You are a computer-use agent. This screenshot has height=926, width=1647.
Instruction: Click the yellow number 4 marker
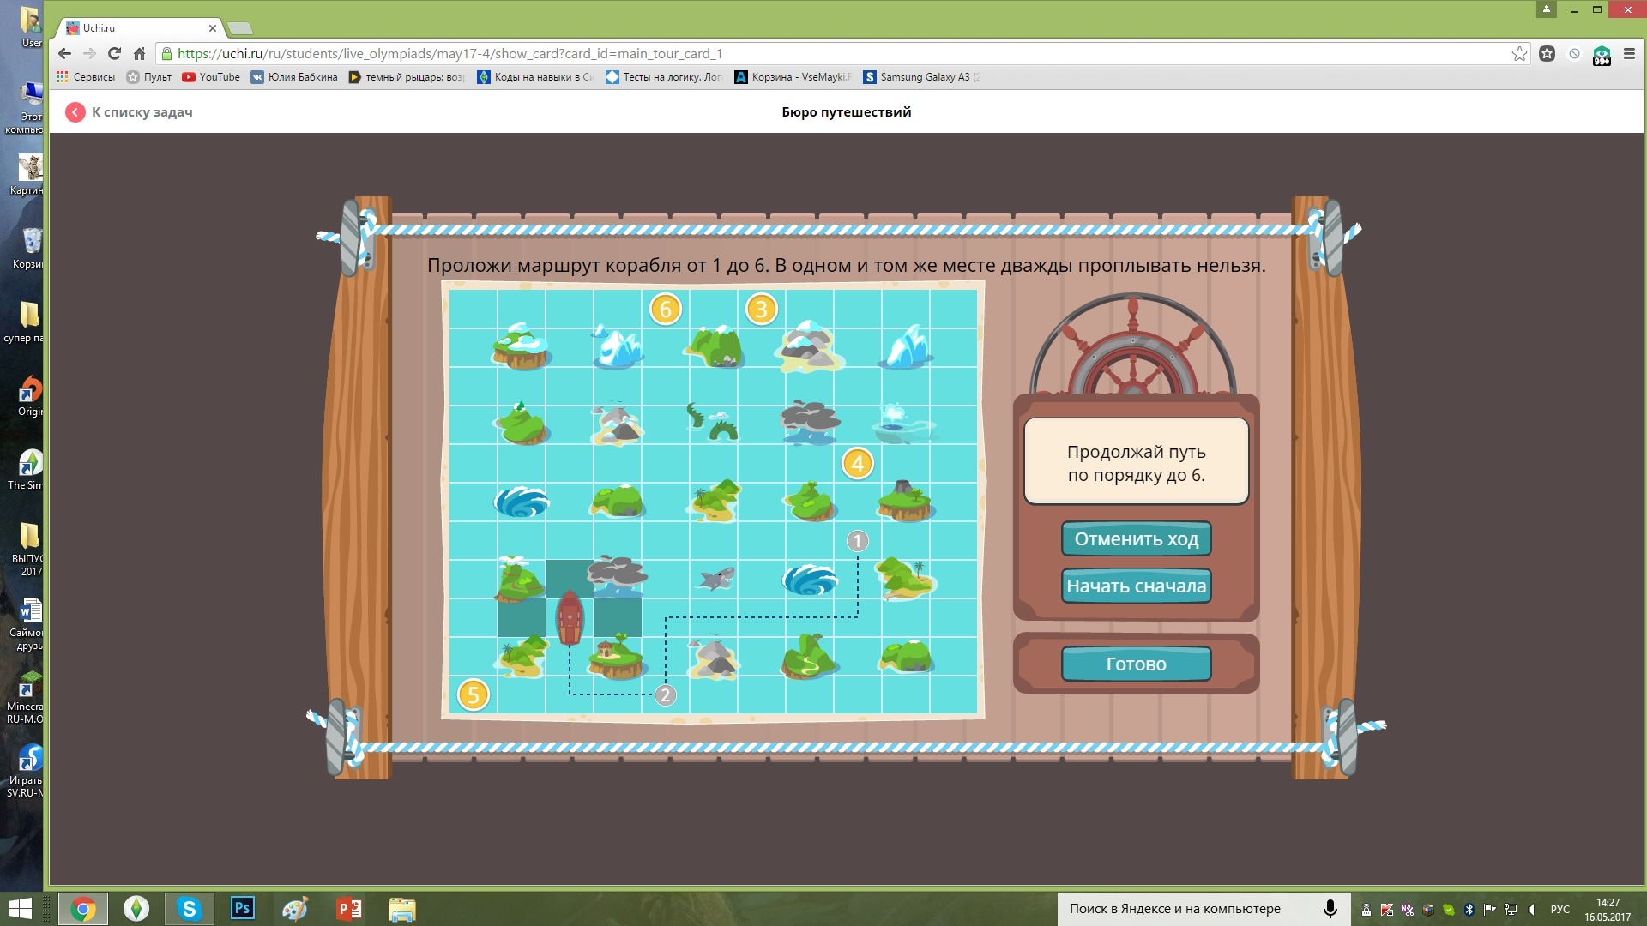pos(857,464)
